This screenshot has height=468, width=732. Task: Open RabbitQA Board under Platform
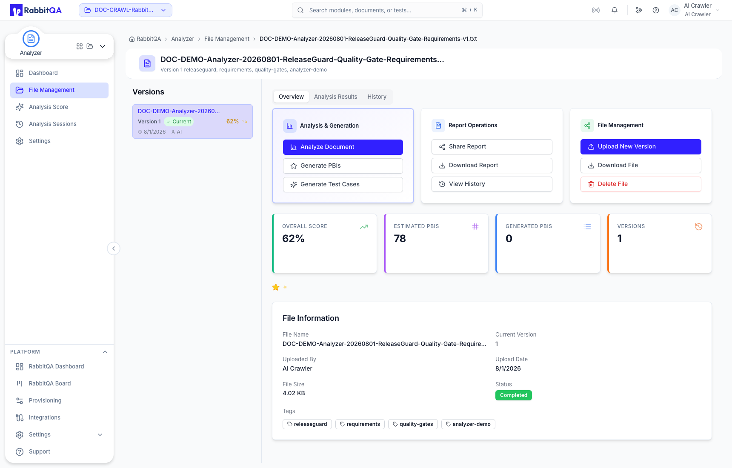tap(59, 384)
